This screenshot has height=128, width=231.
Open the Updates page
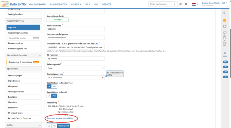pos(107,4)
